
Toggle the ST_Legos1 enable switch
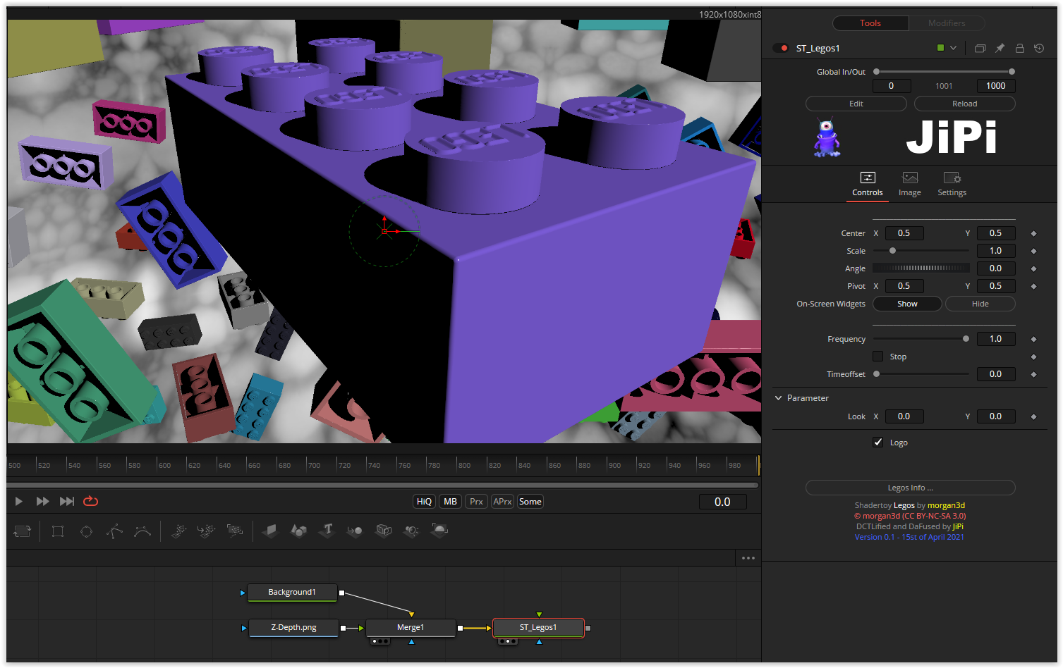(x=781, y=48)
